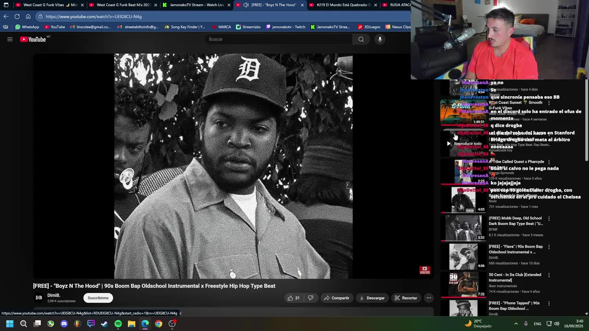The image size is (589, 331).
Task: Open the Windows Start menu
Action: tap(10, 324)
